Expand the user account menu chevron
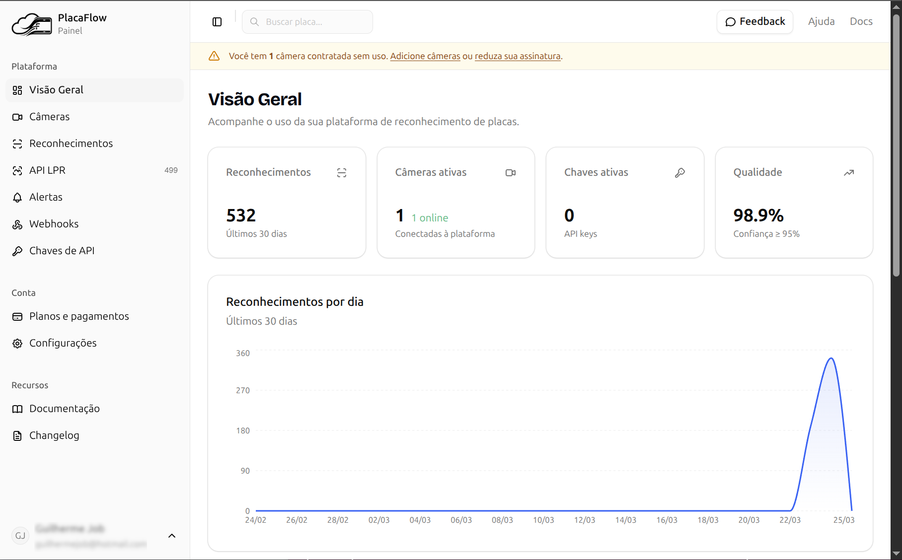Viewport: 902px width, 560px height. click(172, 536)
